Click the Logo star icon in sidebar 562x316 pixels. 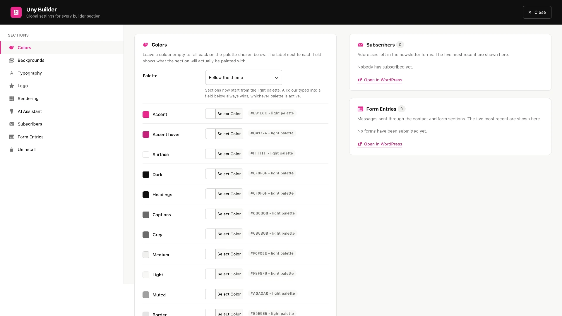(x=11, y=86)
